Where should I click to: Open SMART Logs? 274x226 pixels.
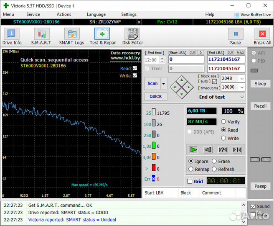coord(71,36)
